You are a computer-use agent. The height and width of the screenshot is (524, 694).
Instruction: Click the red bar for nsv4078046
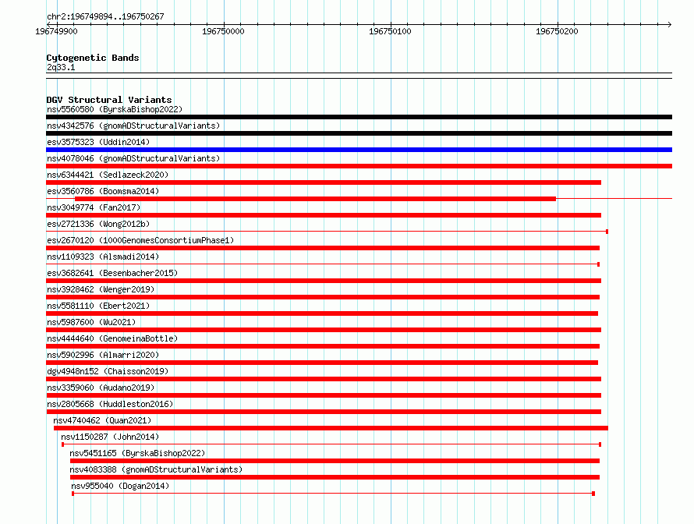[359, 166]
